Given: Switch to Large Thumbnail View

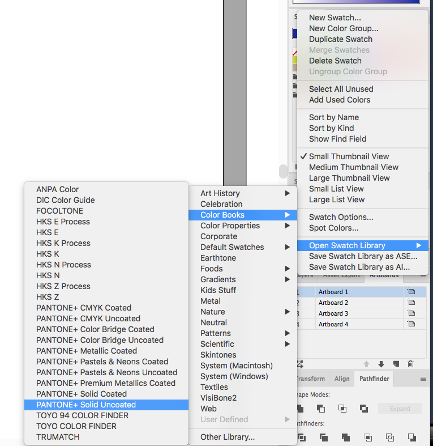Looking at the screenshot, I should coord(363,178).
